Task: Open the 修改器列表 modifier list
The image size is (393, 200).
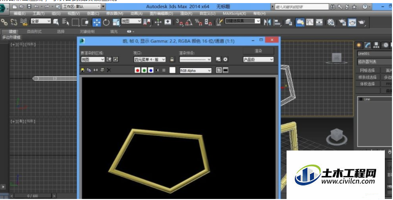Action: [x=375, y=62]
